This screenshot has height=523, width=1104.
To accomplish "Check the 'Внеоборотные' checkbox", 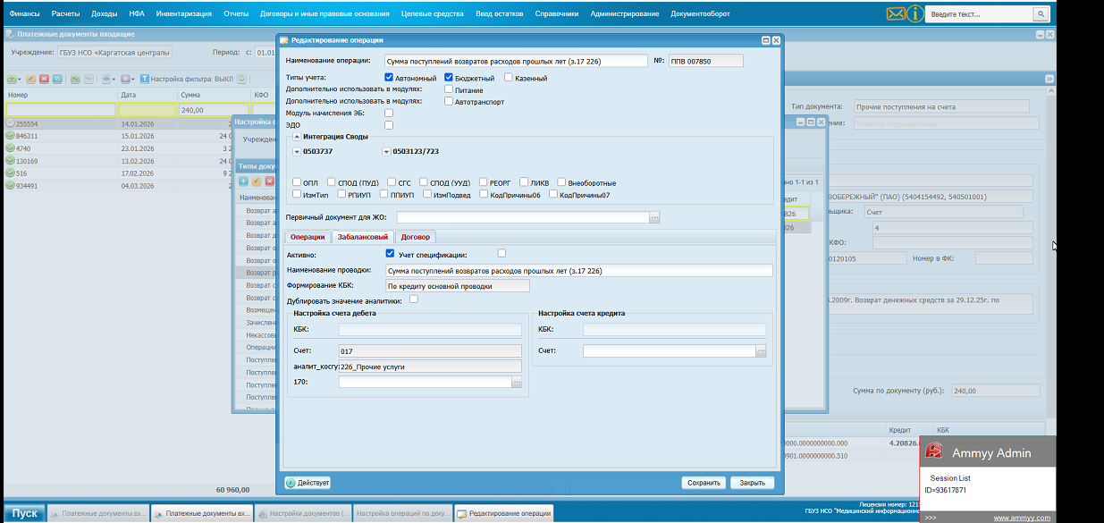I will click(560, 182).
